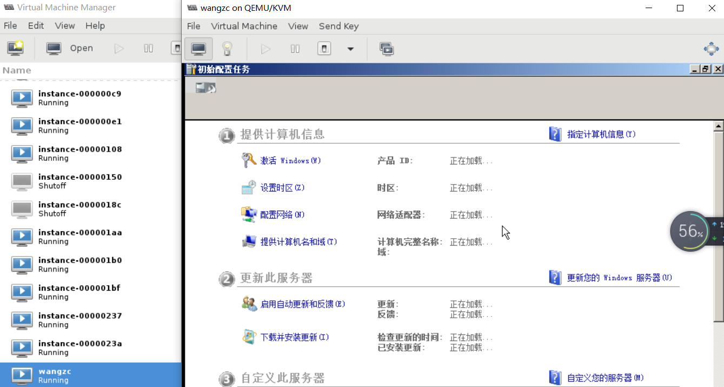Click the 启用自动更新和反馈 icon

tap(249, 303)
